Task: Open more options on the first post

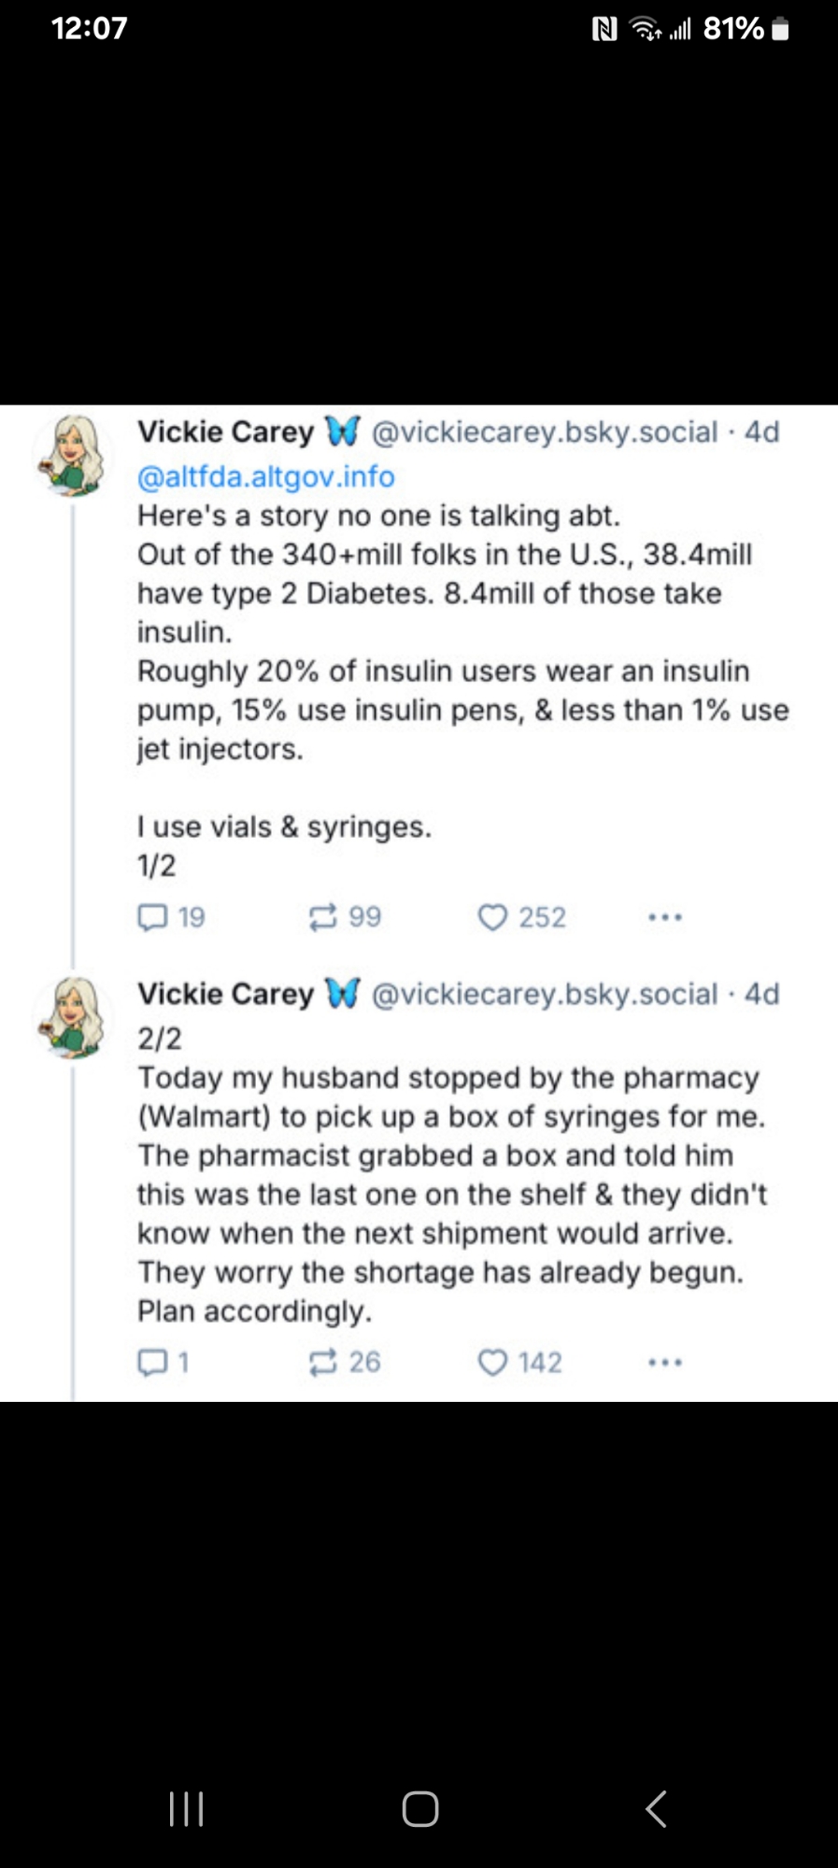Action: (665, 917)
